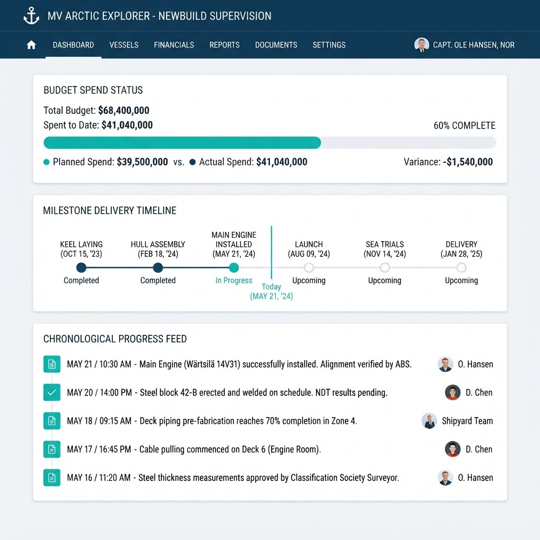Open the Main Engine Wärtsilä installed feed entry

click(x=239, y=364)
